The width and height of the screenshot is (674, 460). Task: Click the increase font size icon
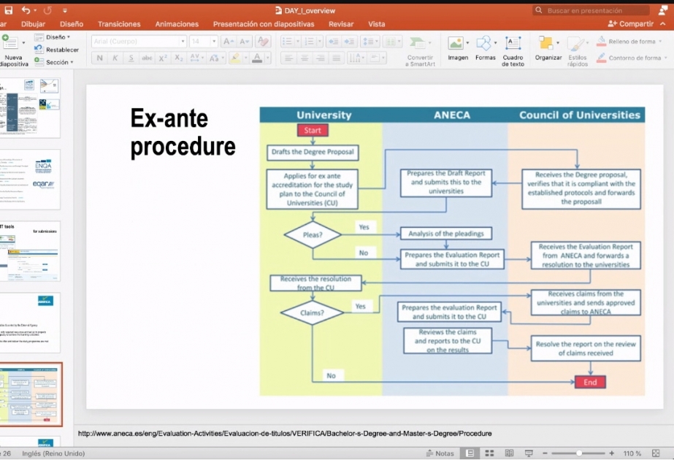click(229, 42)
